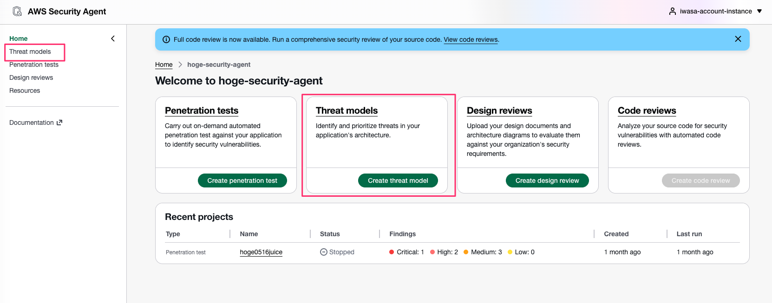Click the Stopped status icon
This screenshot has height=303, width=772.
pos(324,252)
